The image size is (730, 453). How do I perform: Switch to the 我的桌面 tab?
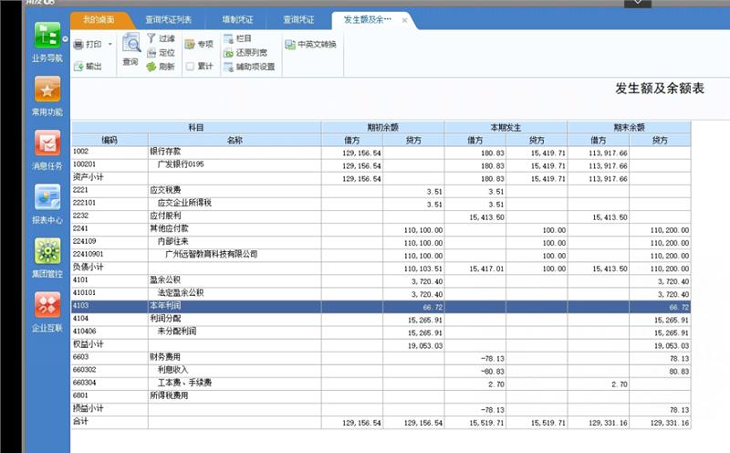click(x=97, y=19)
